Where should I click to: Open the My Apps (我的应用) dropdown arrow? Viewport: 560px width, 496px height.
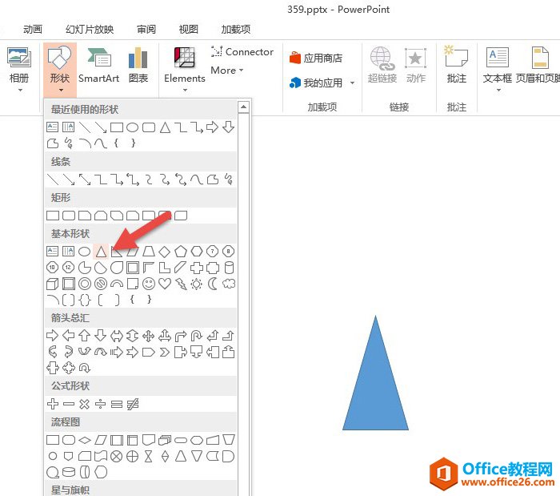352,83
